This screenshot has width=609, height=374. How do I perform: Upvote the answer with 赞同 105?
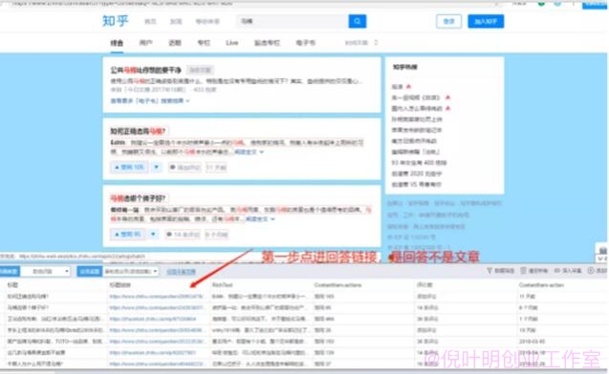click(129, 167)
